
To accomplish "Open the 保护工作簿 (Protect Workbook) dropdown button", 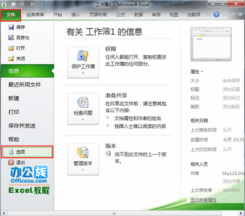I will tap(83, 62).
